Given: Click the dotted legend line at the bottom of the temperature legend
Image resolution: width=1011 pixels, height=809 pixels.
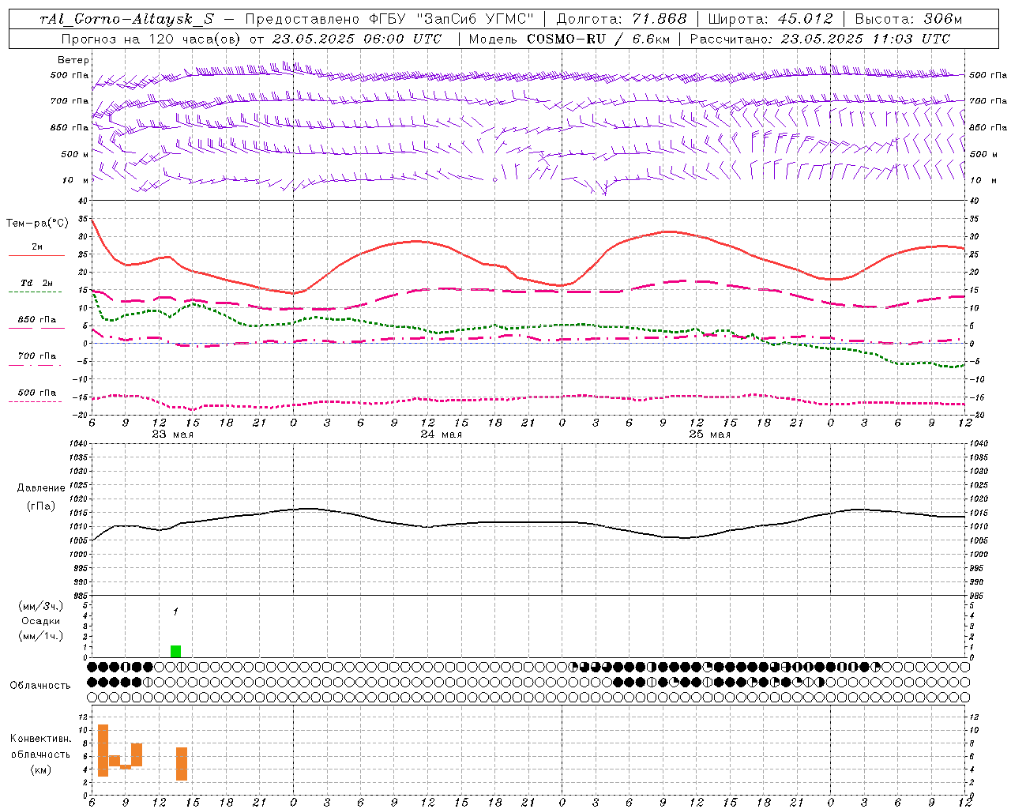Looking at the screenshot, I should click(35, 401).
